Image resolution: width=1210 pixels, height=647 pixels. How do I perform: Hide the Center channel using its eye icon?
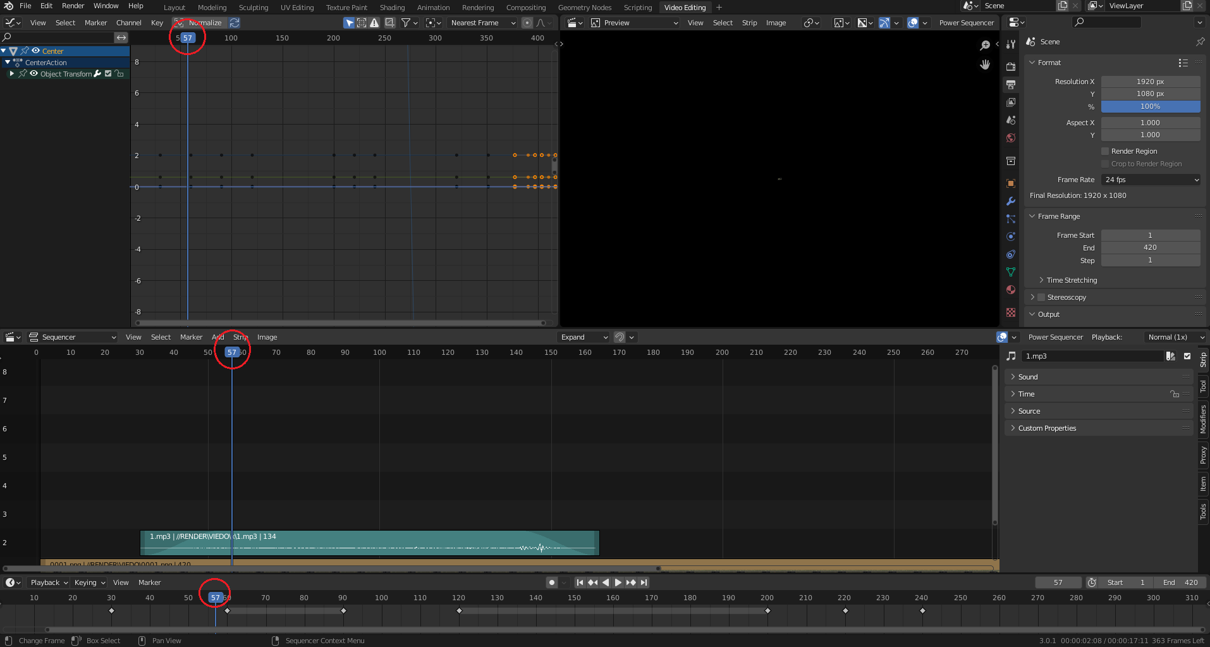pos(36,51)
